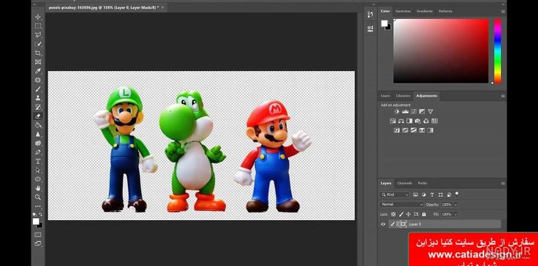The image size is (538, 266).
Task: Select the History Brush tool
Action: pyautogui.click(x=38, y=107)
